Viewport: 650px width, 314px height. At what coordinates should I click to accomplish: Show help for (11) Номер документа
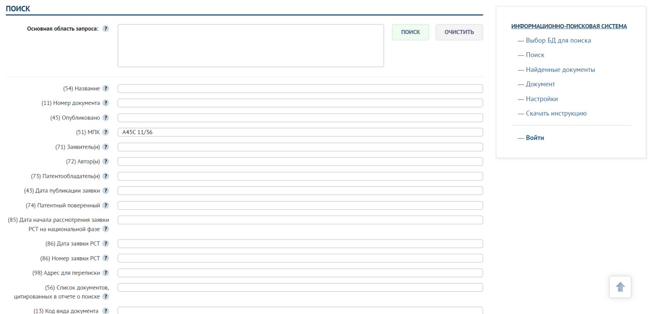tap(106, 103)
